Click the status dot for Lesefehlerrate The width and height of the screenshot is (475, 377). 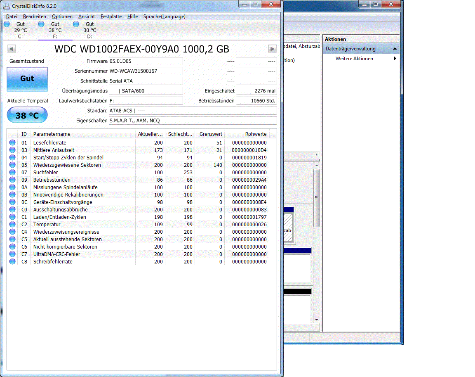pos(12,142)
